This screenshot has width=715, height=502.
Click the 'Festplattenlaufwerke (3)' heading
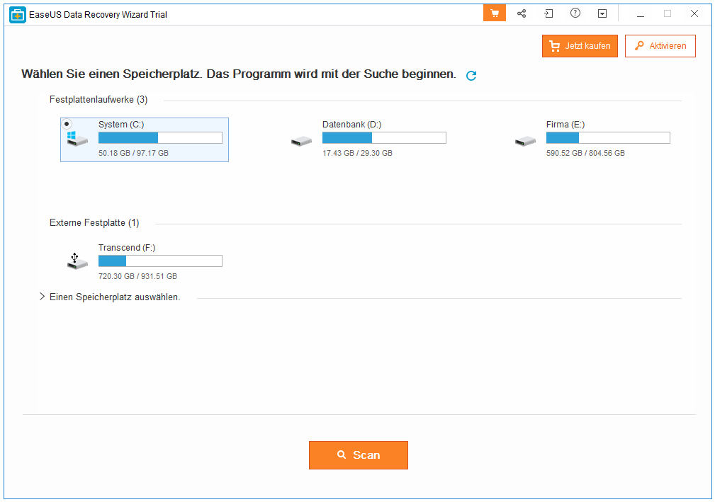click(x=98, y=100)
